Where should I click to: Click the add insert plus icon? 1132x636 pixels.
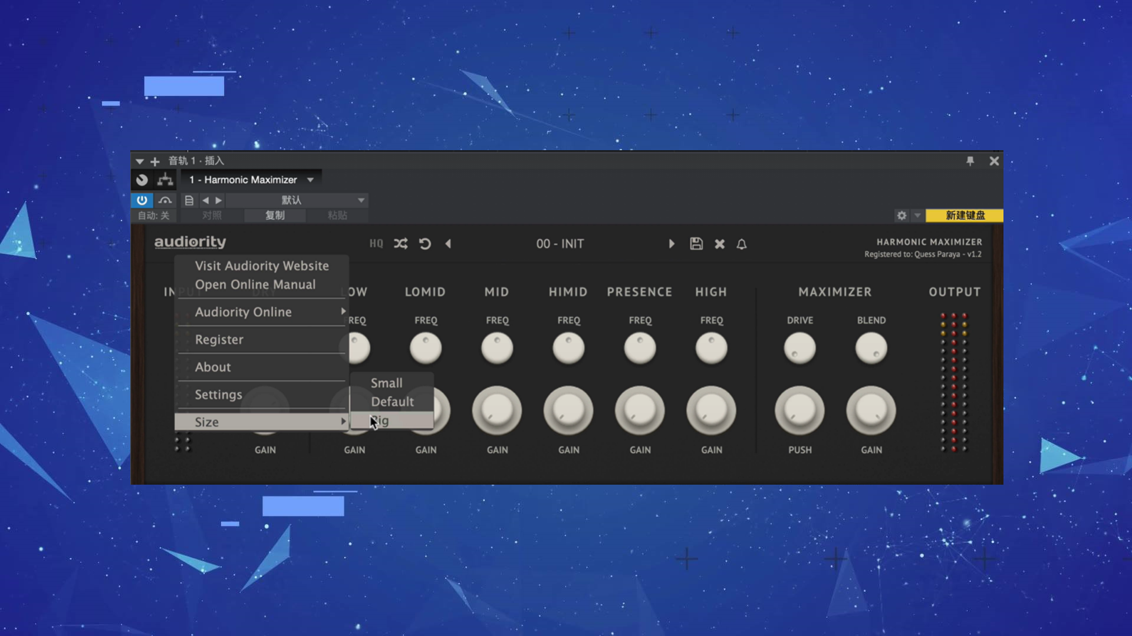(155, 161)
